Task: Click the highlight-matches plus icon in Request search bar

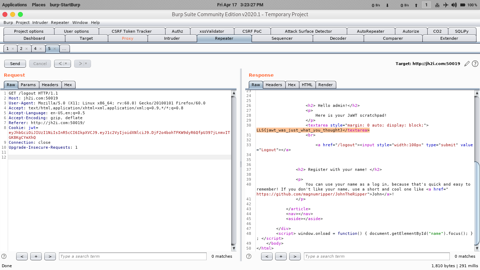Action: point(36,256)
